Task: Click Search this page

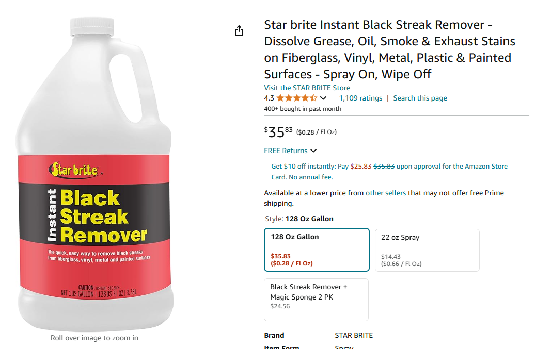Action: click(x=420, y=98)
